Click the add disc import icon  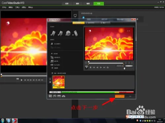click(68, 33)
